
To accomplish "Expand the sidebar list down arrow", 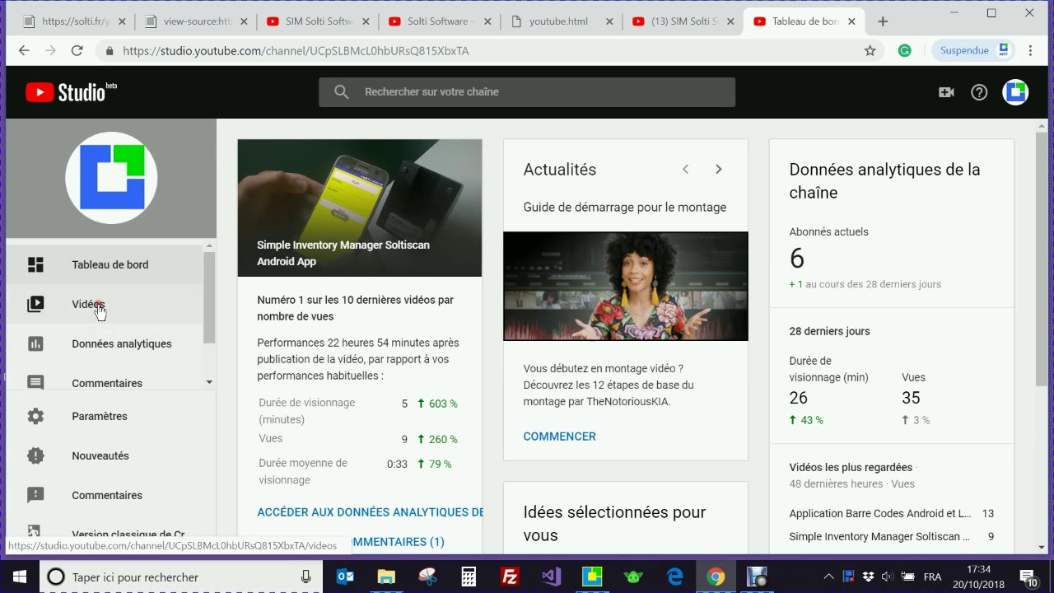I will 209,382.
